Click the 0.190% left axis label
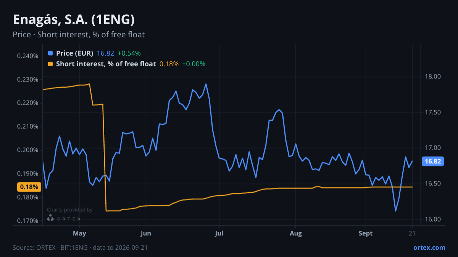 click(28, 174)
